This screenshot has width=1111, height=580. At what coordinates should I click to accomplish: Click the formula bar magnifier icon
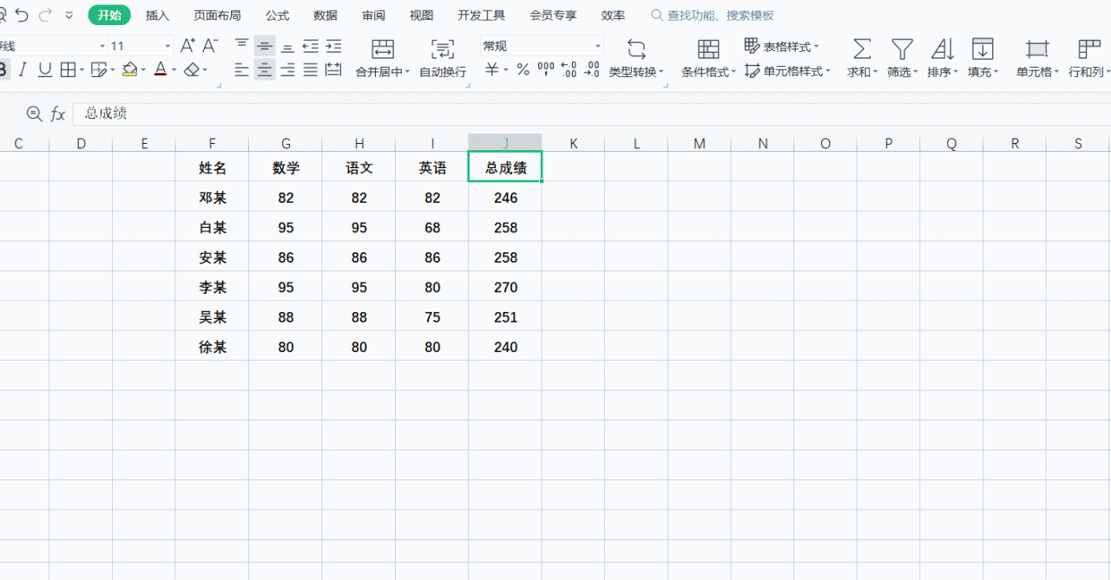point(34,114)
